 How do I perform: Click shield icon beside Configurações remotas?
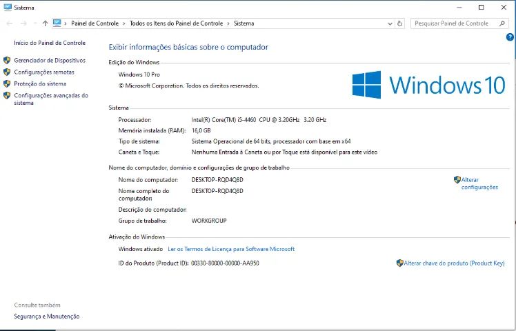point(7,72)
